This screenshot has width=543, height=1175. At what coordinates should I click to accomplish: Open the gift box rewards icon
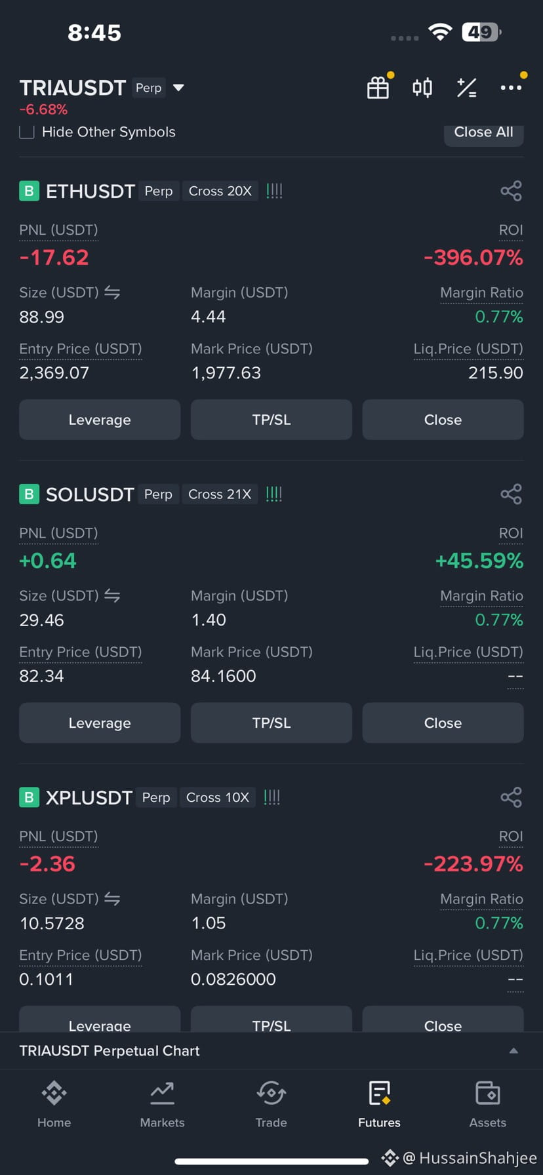pos(378,88)
